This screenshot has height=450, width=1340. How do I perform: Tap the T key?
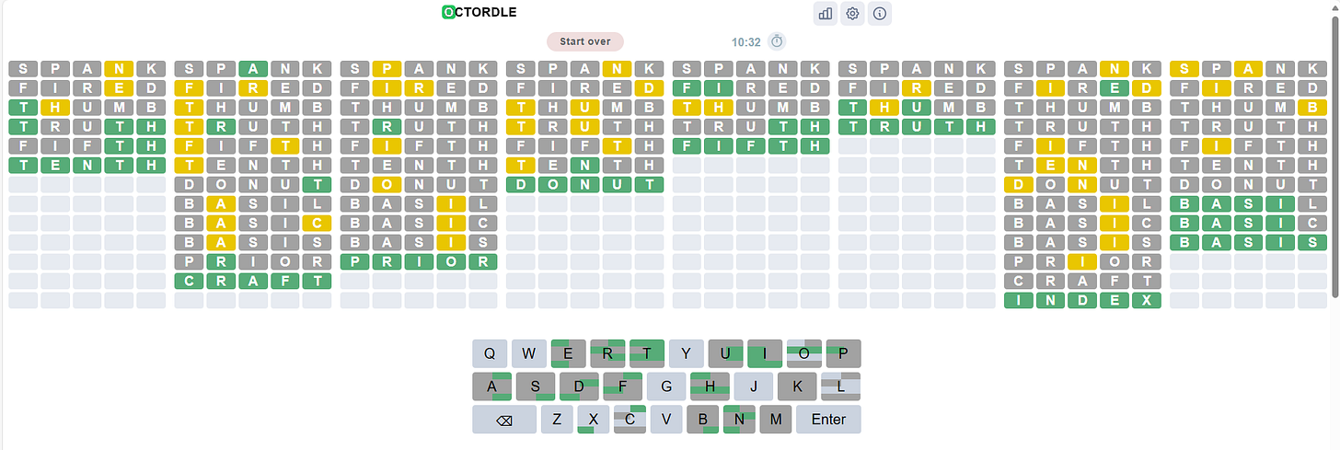tap(647, 353)
